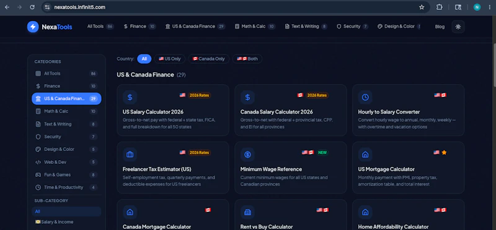496x230 pixels.
Task: Click the dollar icon on Canada Salary Calculator card
Action: pos(247,97)
